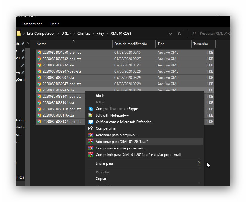Go to 'D (D:)' in breadcrumb
This screenshot has height=202, width=246.
click(66, 33)
